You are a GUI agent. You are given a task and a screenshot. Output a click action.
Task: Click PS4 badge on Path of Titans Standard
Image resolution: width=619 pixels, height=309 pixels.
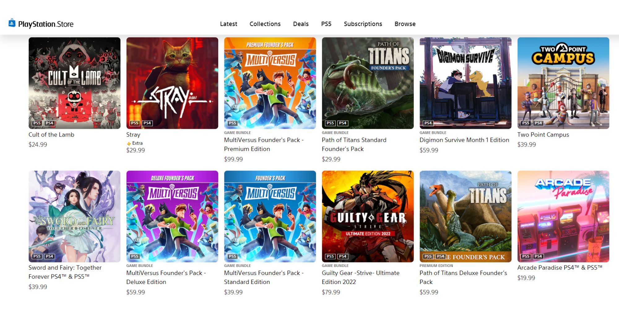343,123
